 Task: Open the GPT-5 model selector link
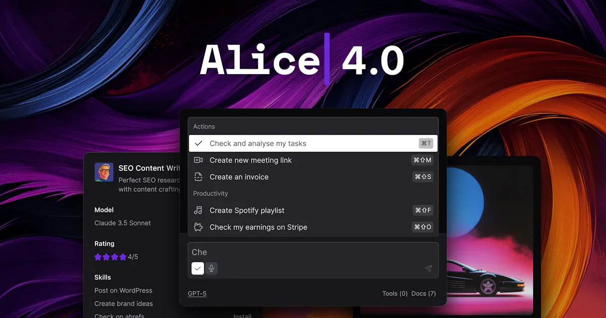[x=197, y=293]
